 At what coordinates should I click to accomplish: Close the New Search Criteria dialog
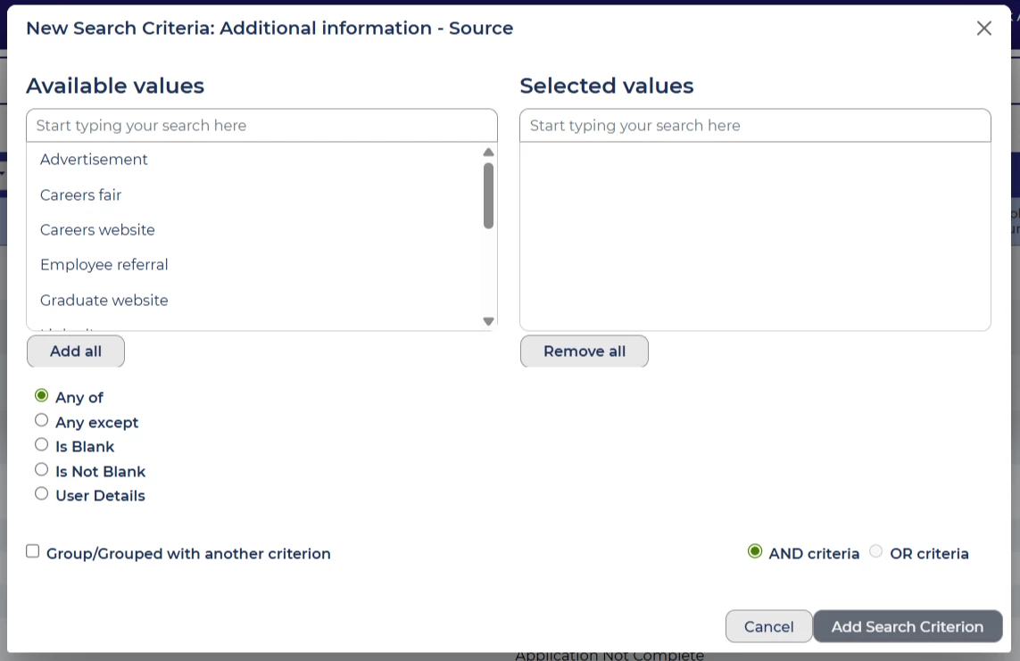(x=983, y=29)
